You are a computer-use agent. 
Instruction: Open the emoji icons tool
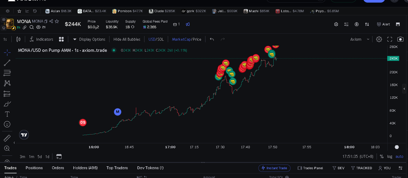pyautogui.click(x=7, y=124)
